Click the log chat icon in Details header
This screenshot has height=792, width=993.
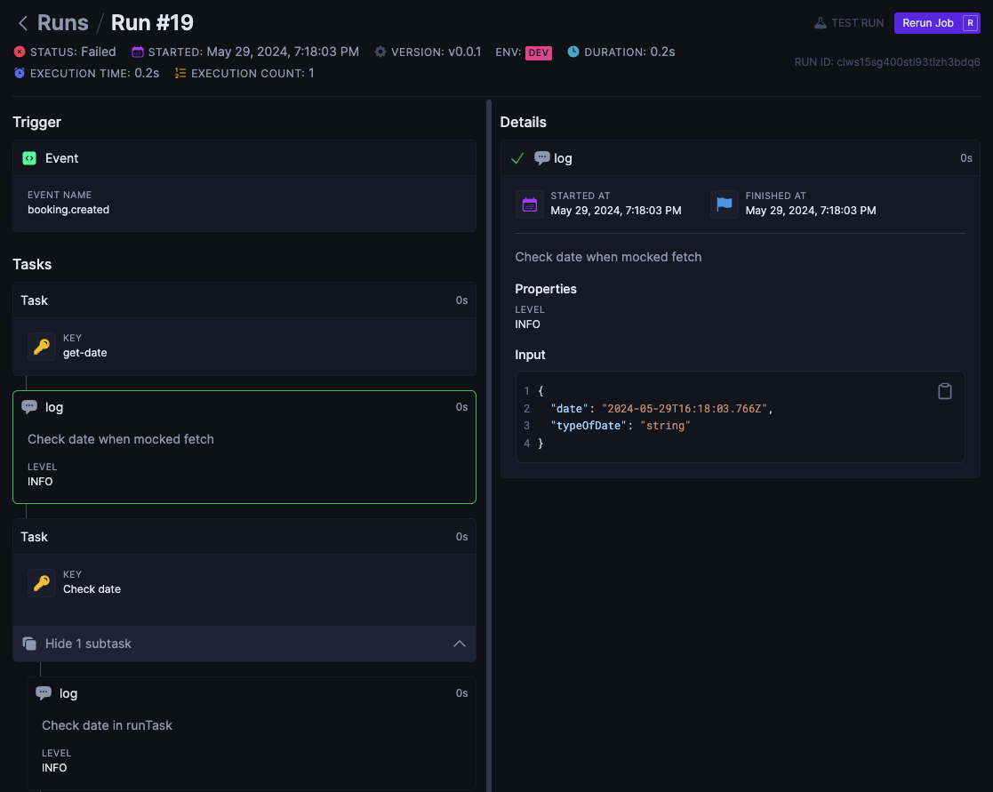tap(541, 158)
